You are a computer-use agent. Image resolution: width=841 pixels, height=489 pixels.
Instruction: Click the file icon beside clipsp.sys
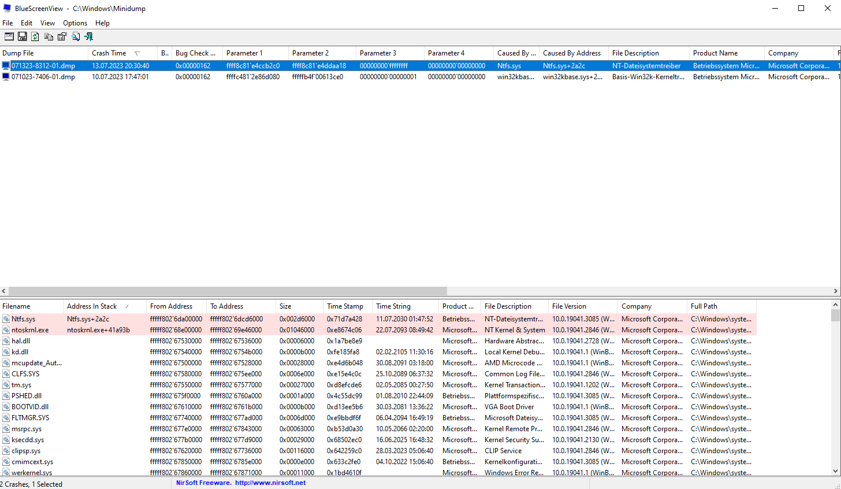tap(6, 451)
